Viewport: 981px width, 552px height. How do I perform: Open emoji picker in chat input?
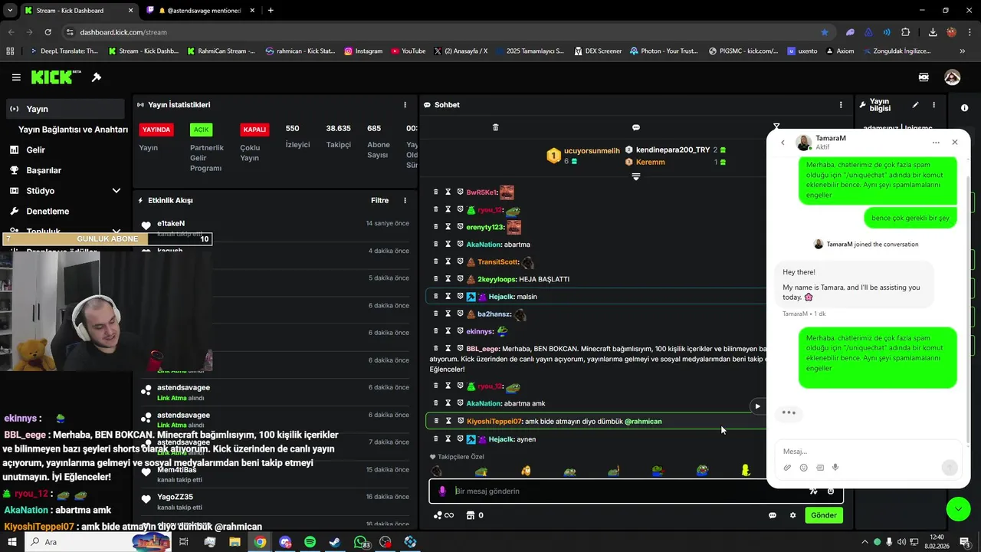(830, 491)
